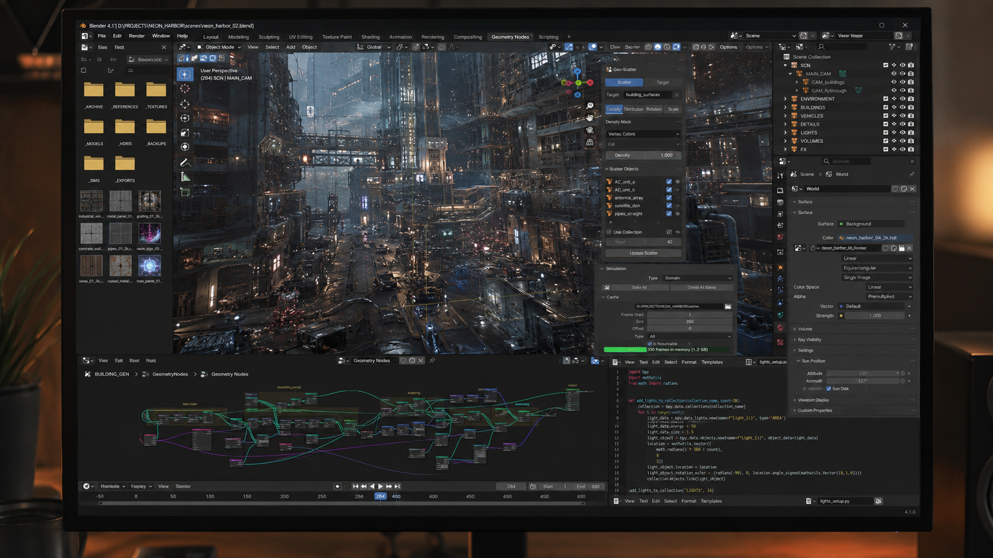Play the animation forward
Viewport: 993px width, 558px height.
tap(381, 486)
